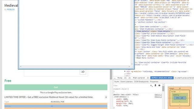Select the system-feedback DOM line
194x109 pixels.
148,20
